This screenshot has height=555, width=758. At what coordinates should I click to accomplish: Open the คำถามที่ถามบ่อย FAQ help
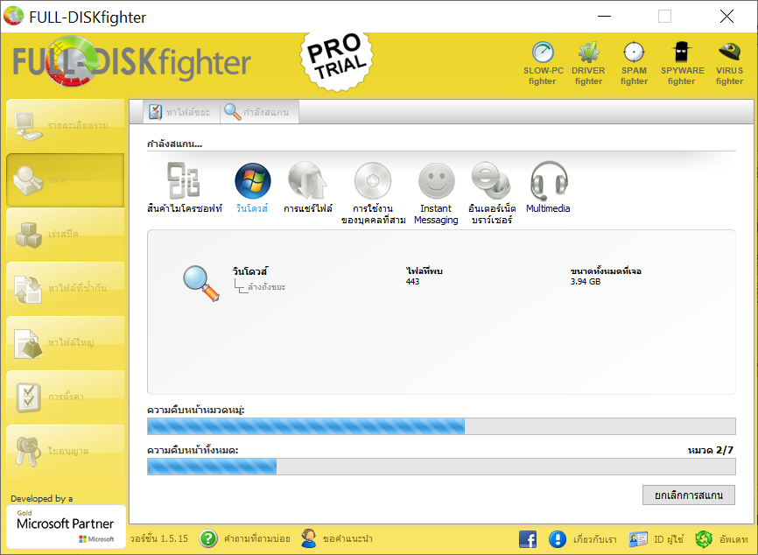[244, 538]
